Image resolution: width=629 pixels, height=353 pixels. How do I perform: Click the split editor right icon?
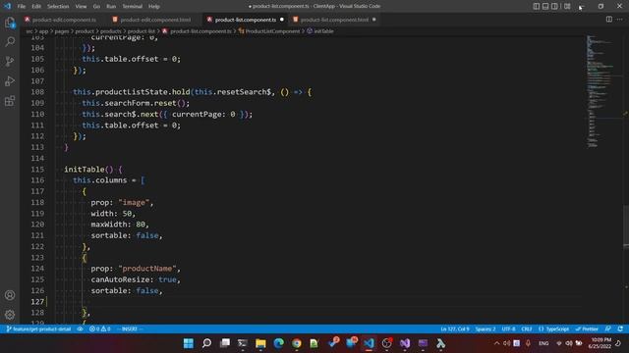[x=609, y=20]
